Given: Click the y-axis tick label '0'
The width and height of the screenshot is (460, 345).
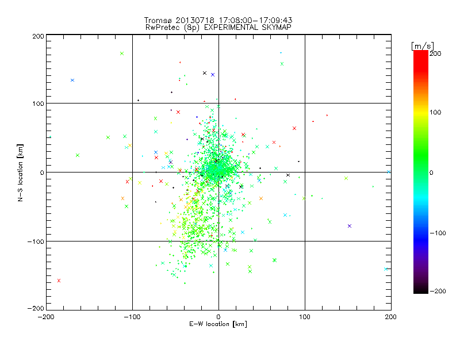Looking at the screenshot, I should click(42, 172).
